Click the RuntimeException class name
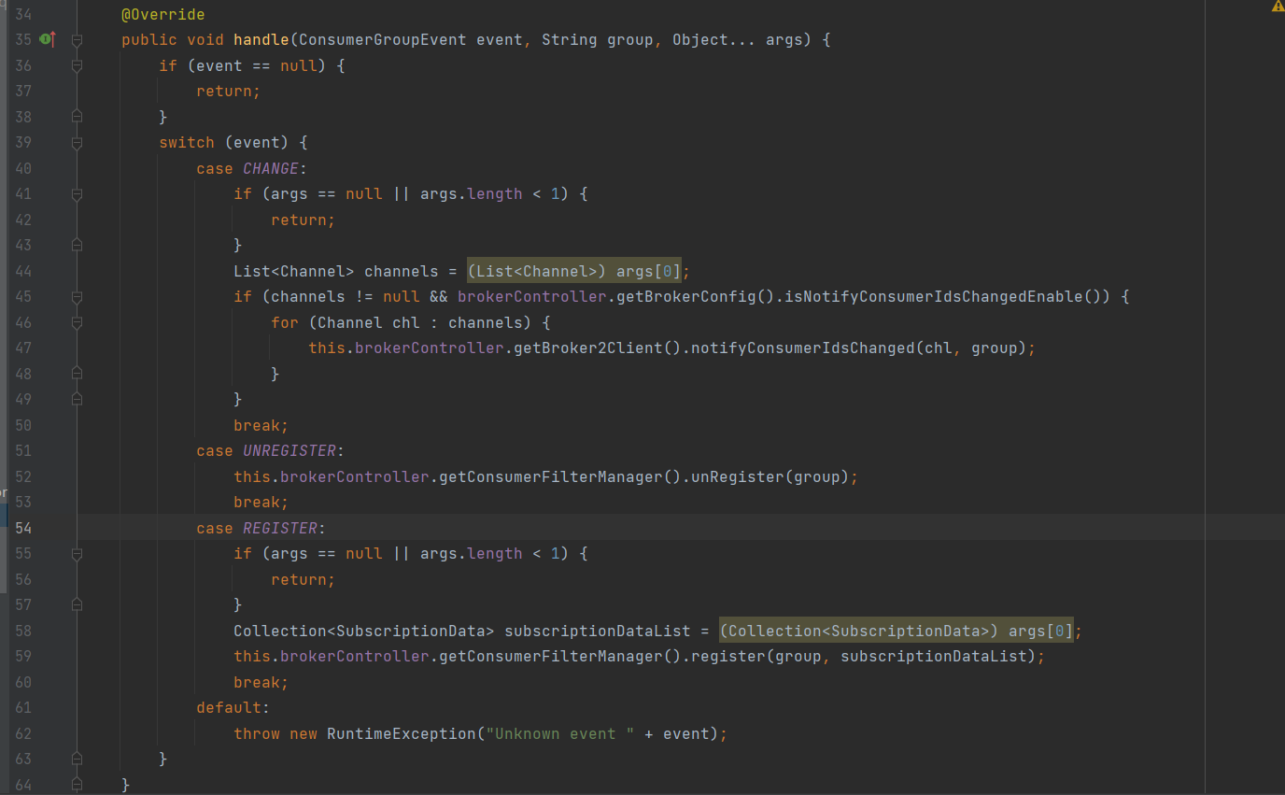This screenshot has height=795, width=1285. coord(400,733)
